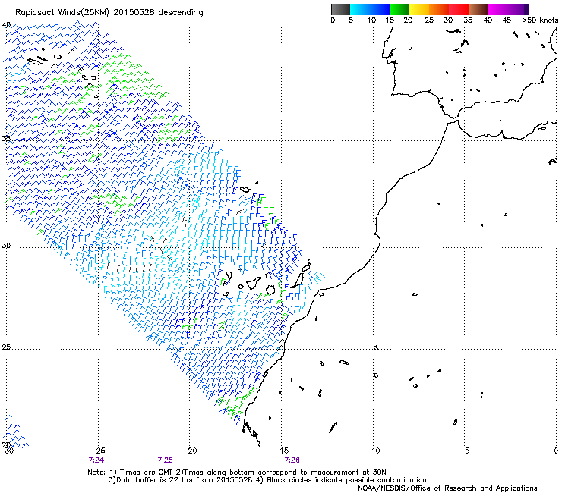Viewport: 562px width, 493px height.
Task: Click the cyan 5-10 knots color segment
Action: click(x=359, y=9)
